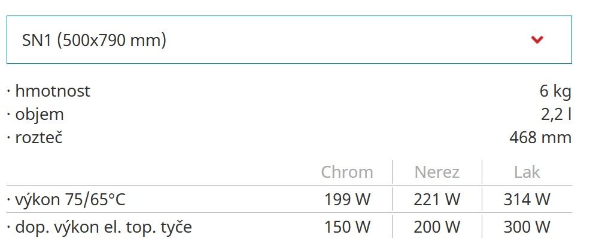Click the 199 W Chrom output value
This screenshot has width=596, height=244.
click(x=347, y=200)
